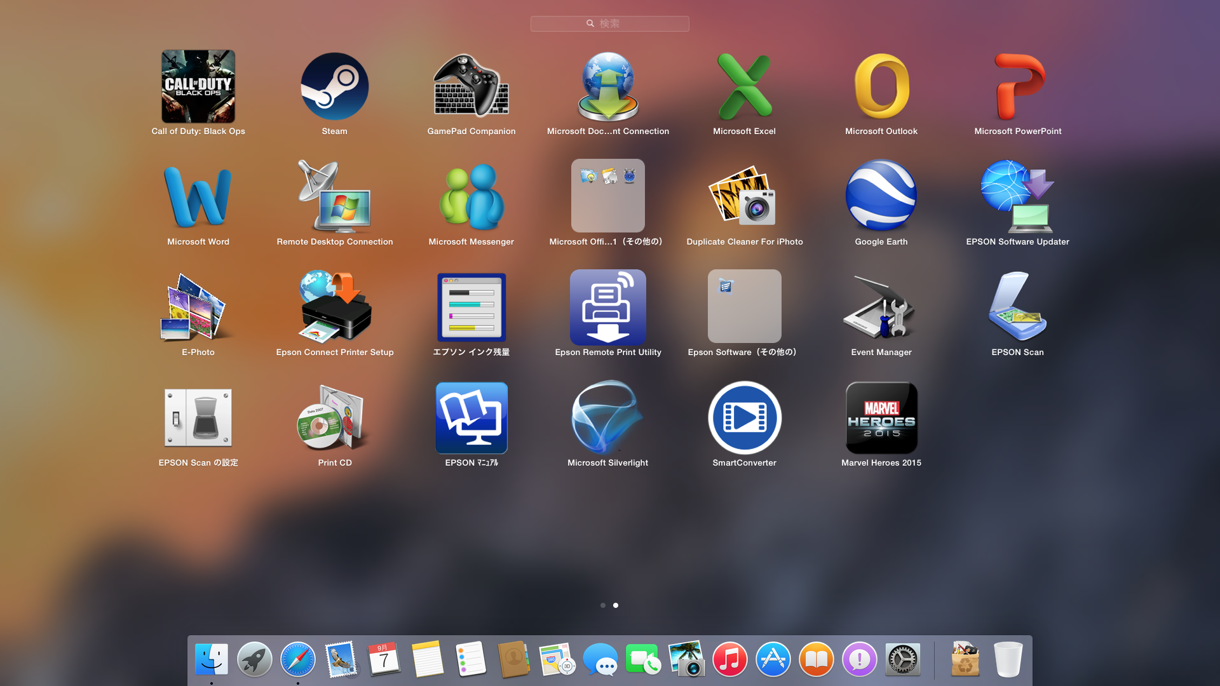Open Microsoft Silverlight
The image size is (1220, 686).
607,417
